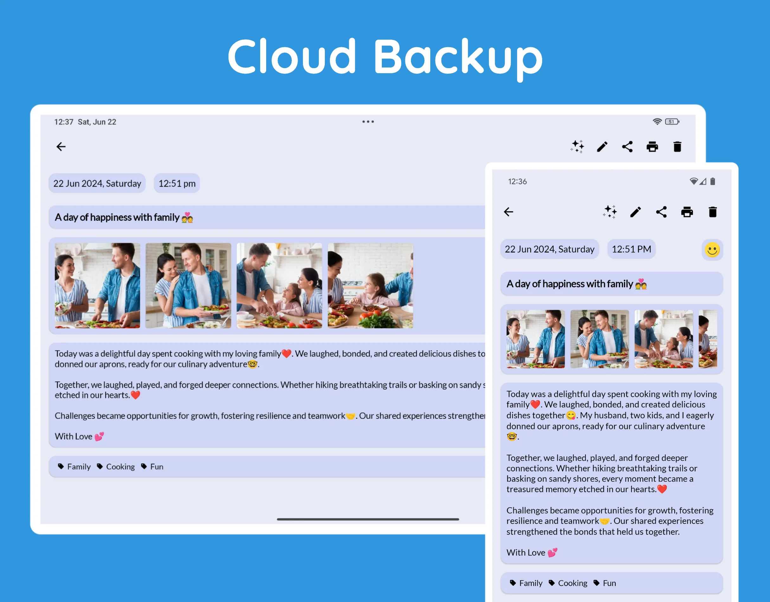Tap the share icon on phone toolbar
The image size is (770, 602).
pos(661,212)
